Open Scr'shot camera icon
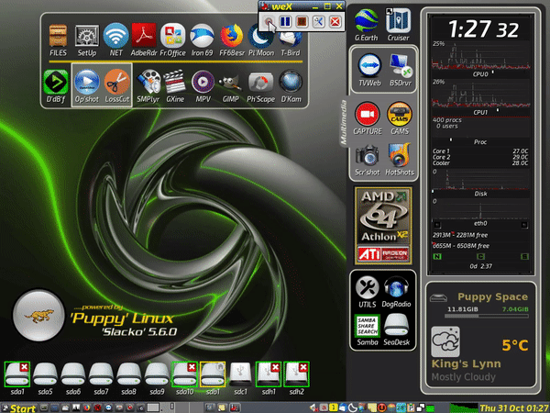 point(367,156)
